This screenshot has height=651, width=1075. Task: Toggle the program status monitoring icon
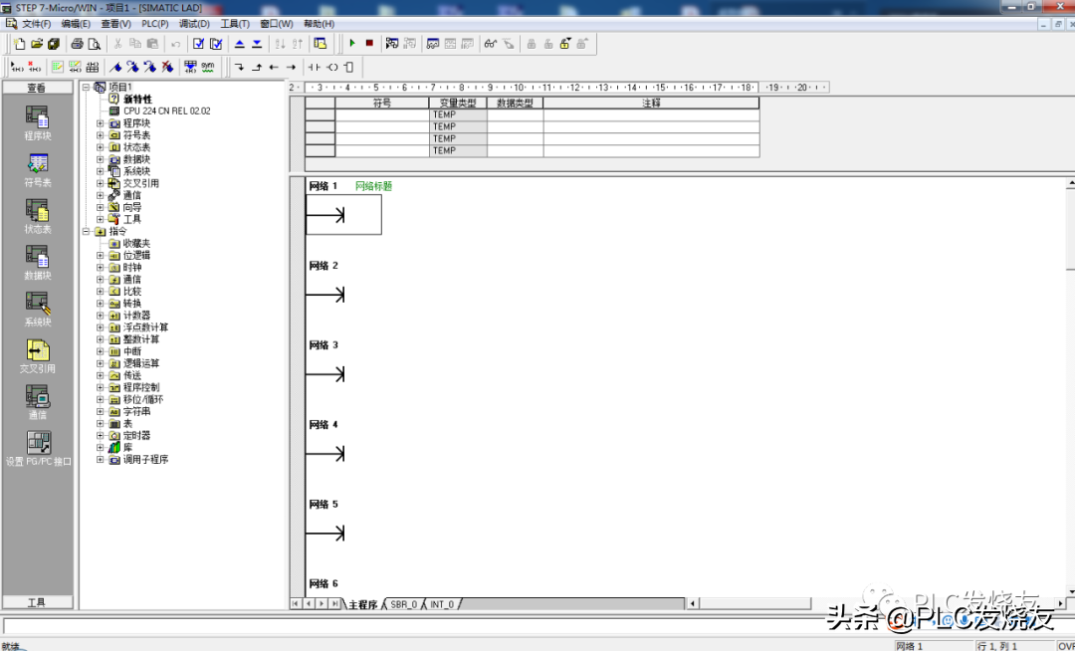coord(392,43)
